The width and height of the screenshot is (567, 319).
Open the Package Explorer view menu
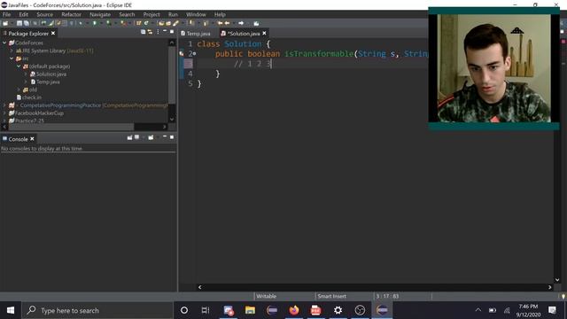(158, 32)
